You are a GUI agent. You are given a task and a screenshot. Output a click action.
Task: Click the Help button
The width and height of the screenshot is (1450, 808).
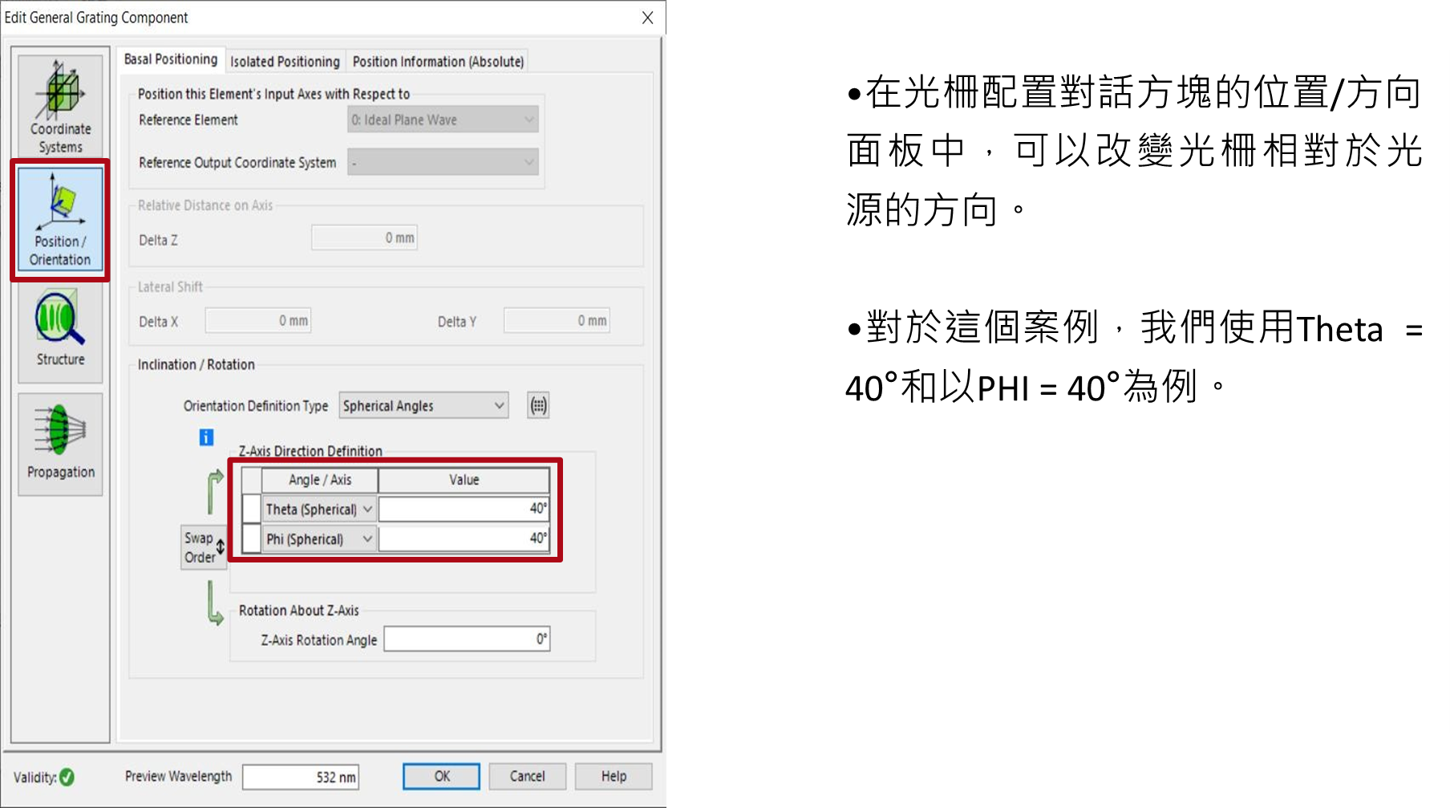(x=614, y=776)
